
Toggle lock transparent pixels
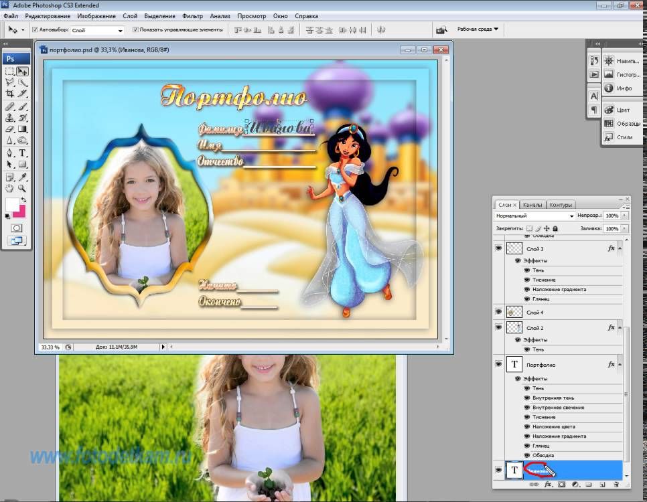pos(529,228)
